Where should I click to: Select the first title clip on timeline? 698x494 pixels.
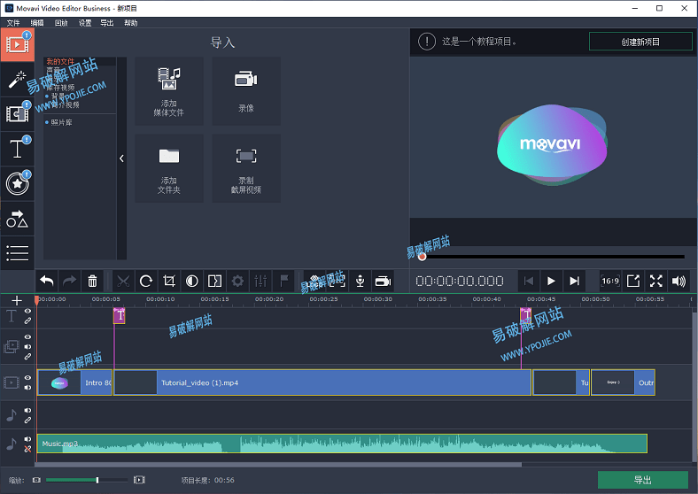tap(120, 315)
